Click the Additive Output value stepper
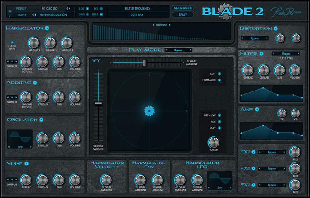Viewport: 310px width, 198px height. [x=12, y=97]
